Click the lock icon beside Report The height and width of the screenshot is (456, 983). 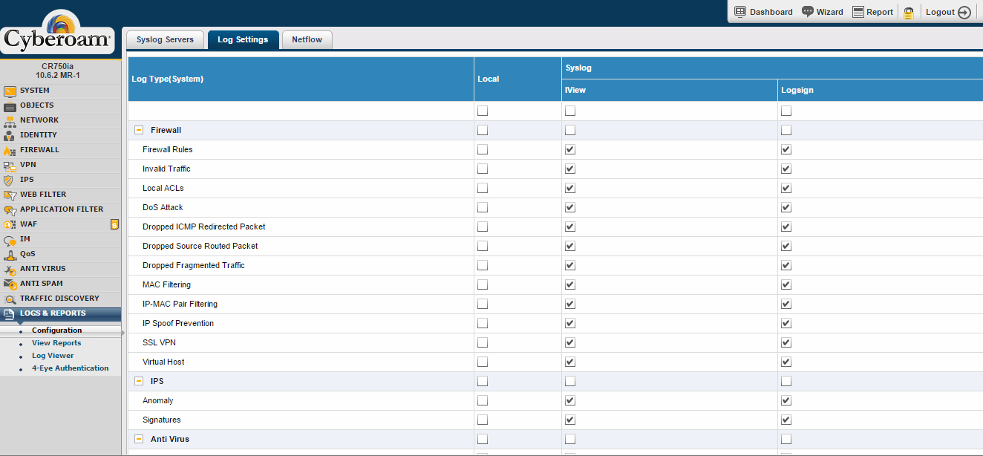pos(909,13)
